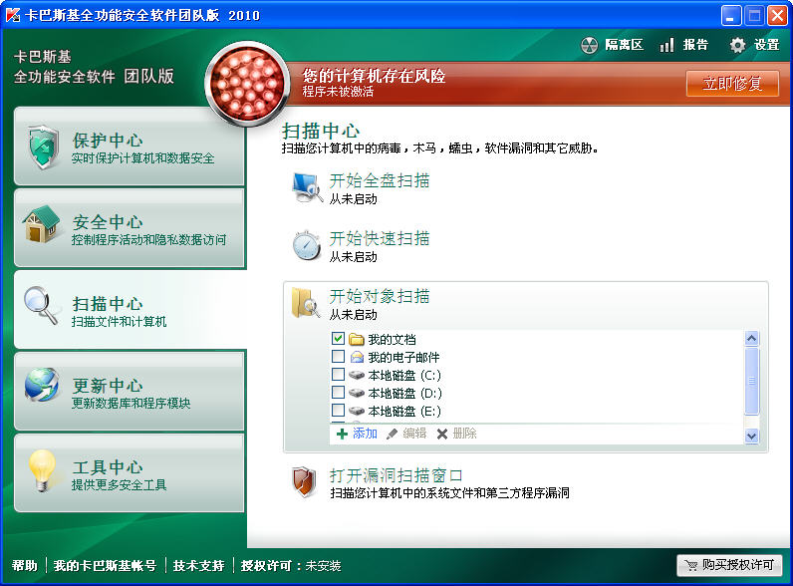Open the 保护中心 protection tab

click(129, 147)
